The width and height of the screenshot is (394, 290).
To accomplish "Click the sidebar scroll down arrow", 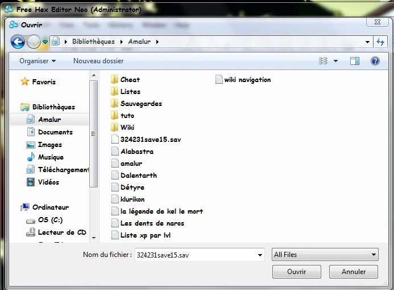I will click(x=94, y=238).
